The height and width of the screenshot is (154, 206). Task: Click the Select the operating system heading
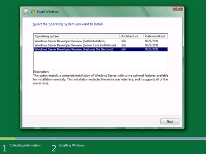(x=68, y=24)
